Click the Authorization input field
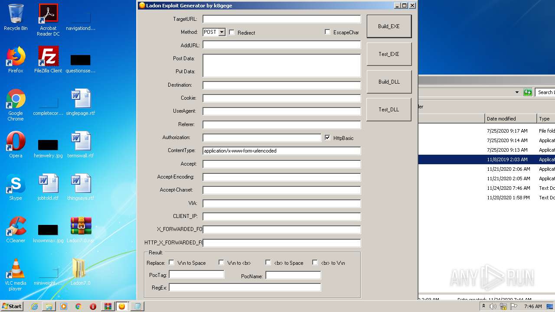Viewport: 555px width, 312px height. (262, 138)
